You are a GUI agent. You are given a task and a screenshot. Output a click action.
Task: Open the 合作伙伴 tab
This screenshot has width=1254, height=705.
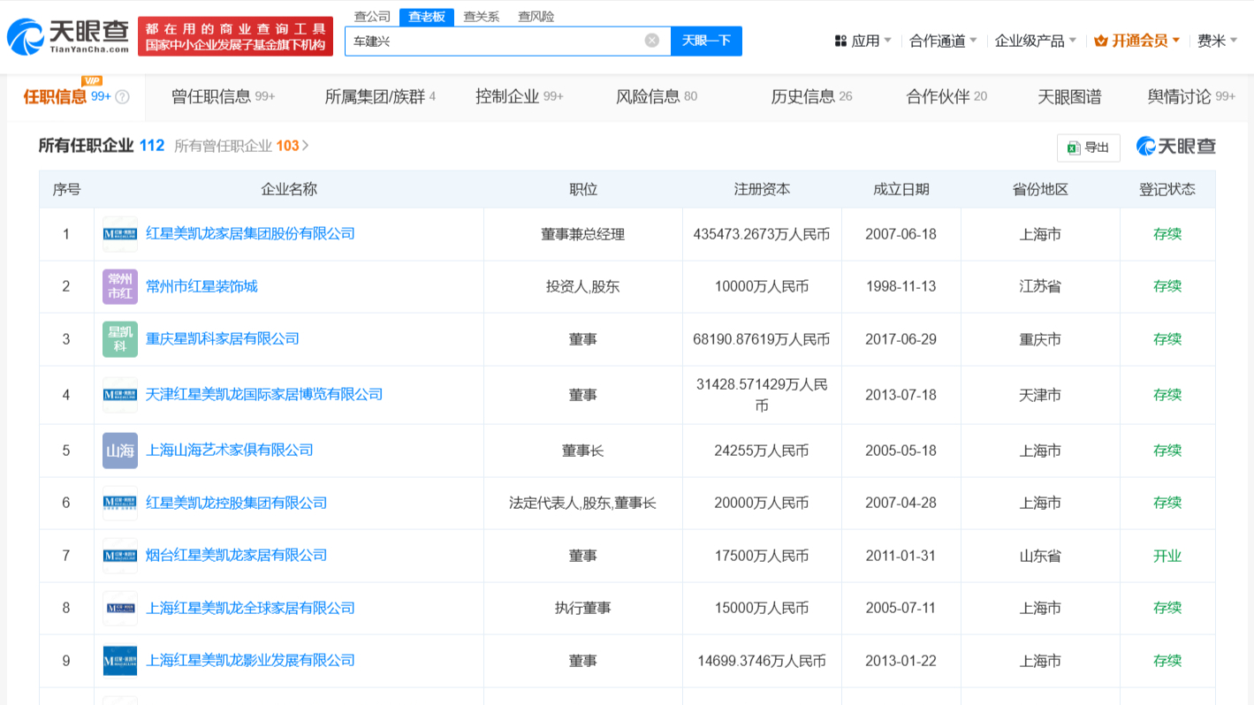tap(946, 96)
